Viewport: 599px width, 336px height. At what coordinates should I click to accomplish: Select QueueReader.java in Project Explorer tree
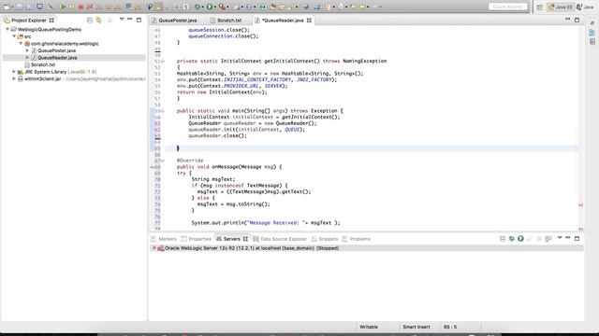[x=57, y=58]
